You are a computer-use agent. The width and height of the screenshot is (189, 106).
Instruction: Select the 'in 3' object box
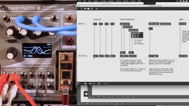(x=107, y=24)
